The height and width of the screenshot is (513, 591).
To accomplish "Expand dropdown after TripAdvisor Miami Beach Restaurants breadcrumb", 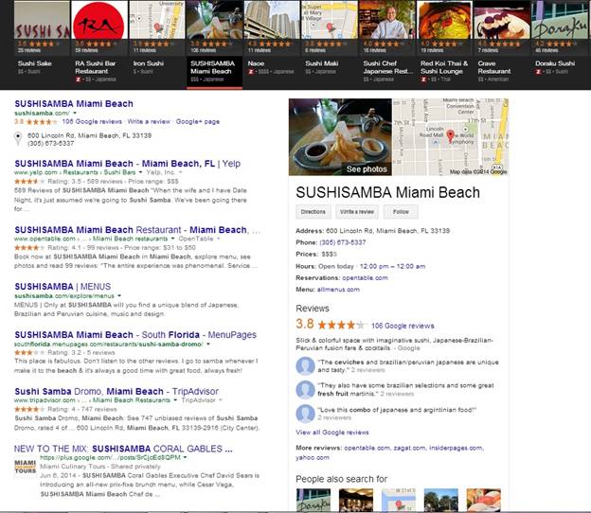I will click(x=175, y=400).
